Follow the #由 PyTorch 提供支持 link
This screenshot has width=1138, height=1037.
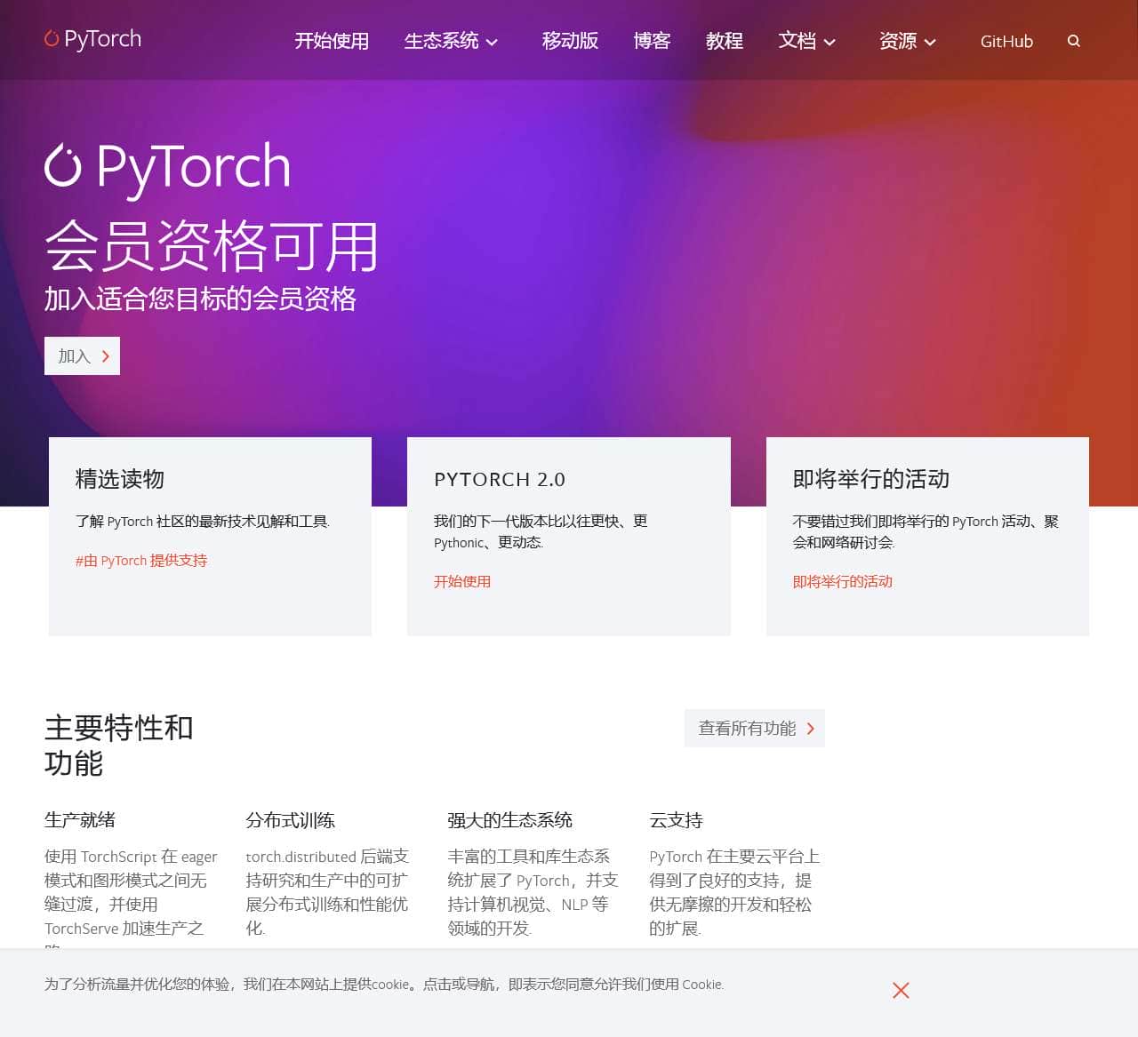click(140, 560)
